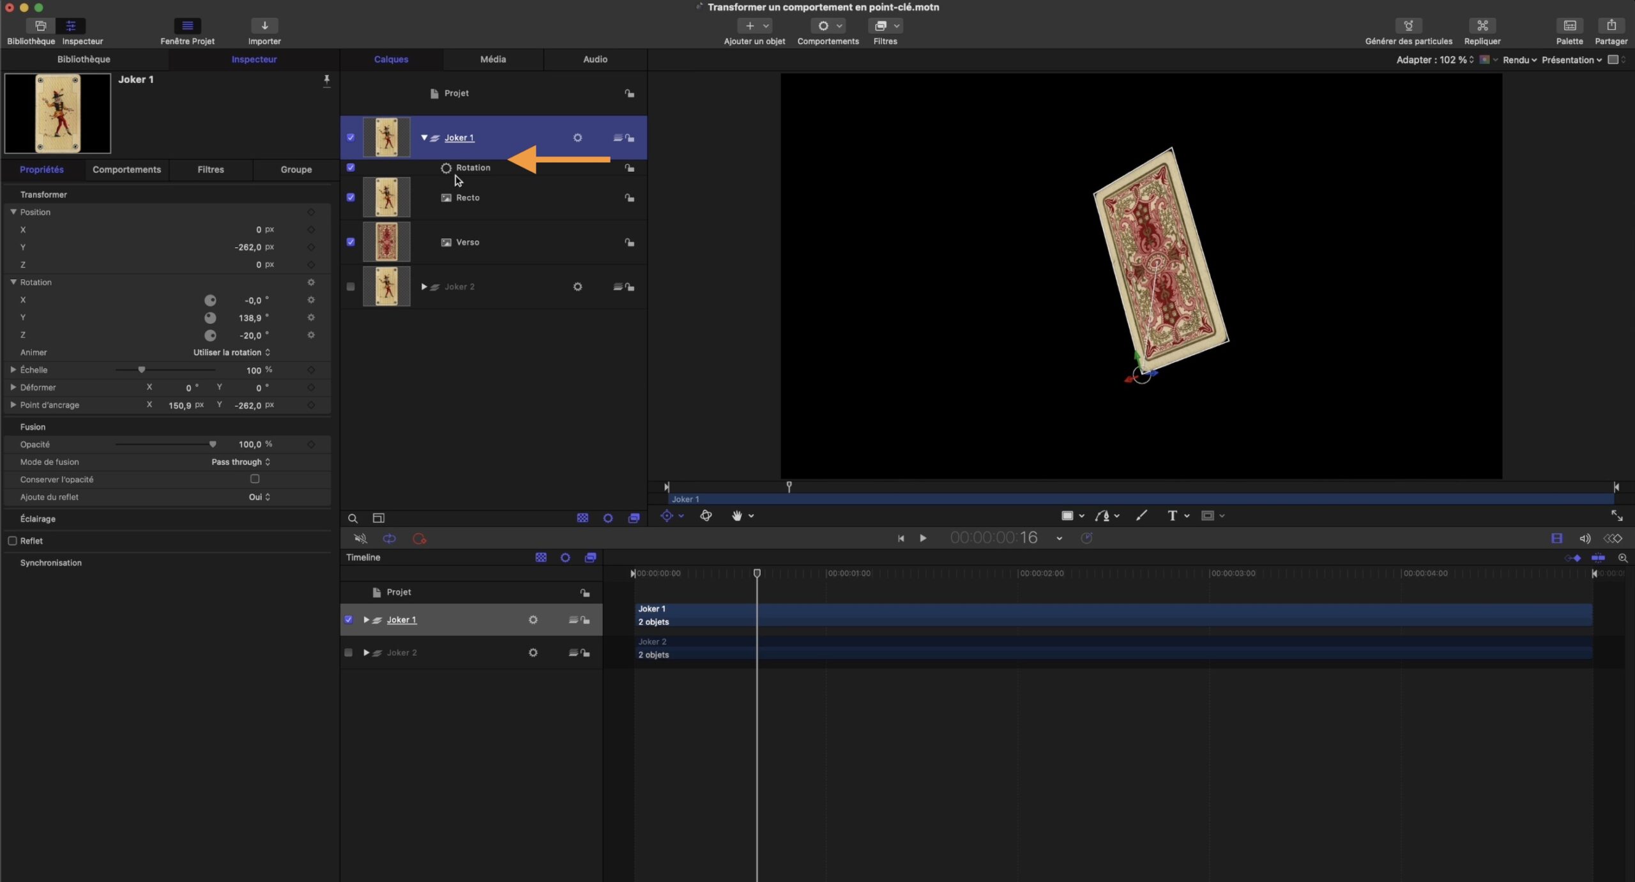Switch to the Média tab
Viewport: 1635px width, 882px height.
coord(492,59)
